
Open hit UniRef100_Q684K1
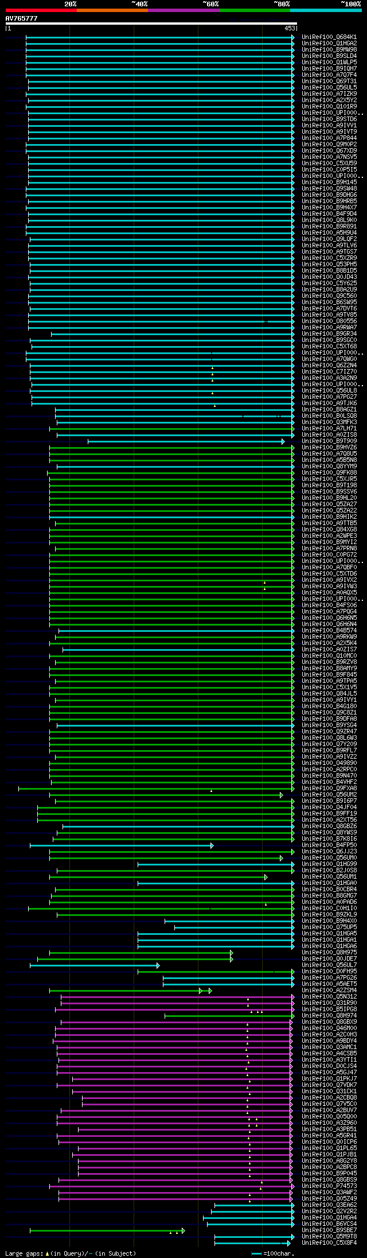click(x=329, y=37)
